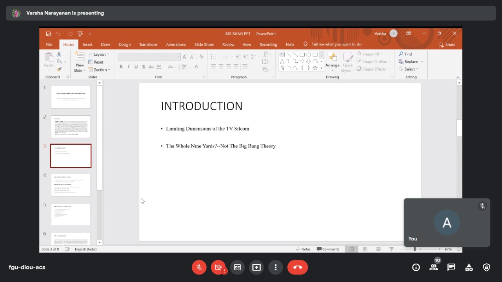Screen dimensions: 502x282
Task: Click the Share button in PowerPoint
Action: pos(447,44)
